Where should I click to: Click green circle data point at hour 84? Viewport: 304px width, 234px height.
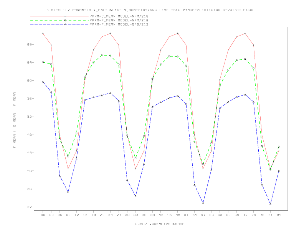tap(279, 147)
